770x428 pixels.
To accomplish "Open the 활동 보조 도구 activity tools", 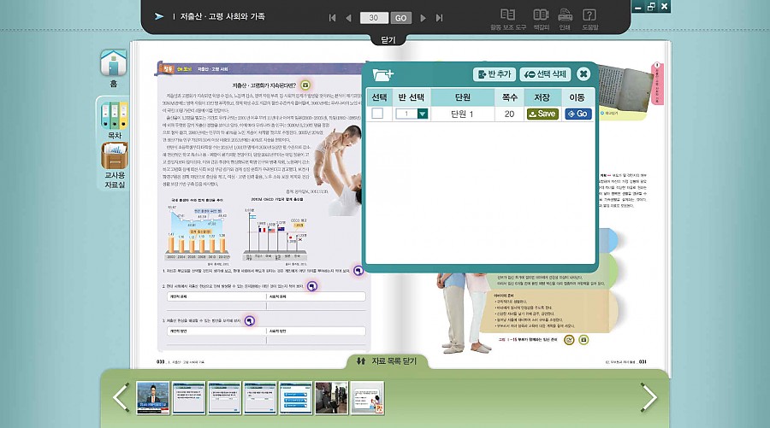I will (x=508, y=17).
